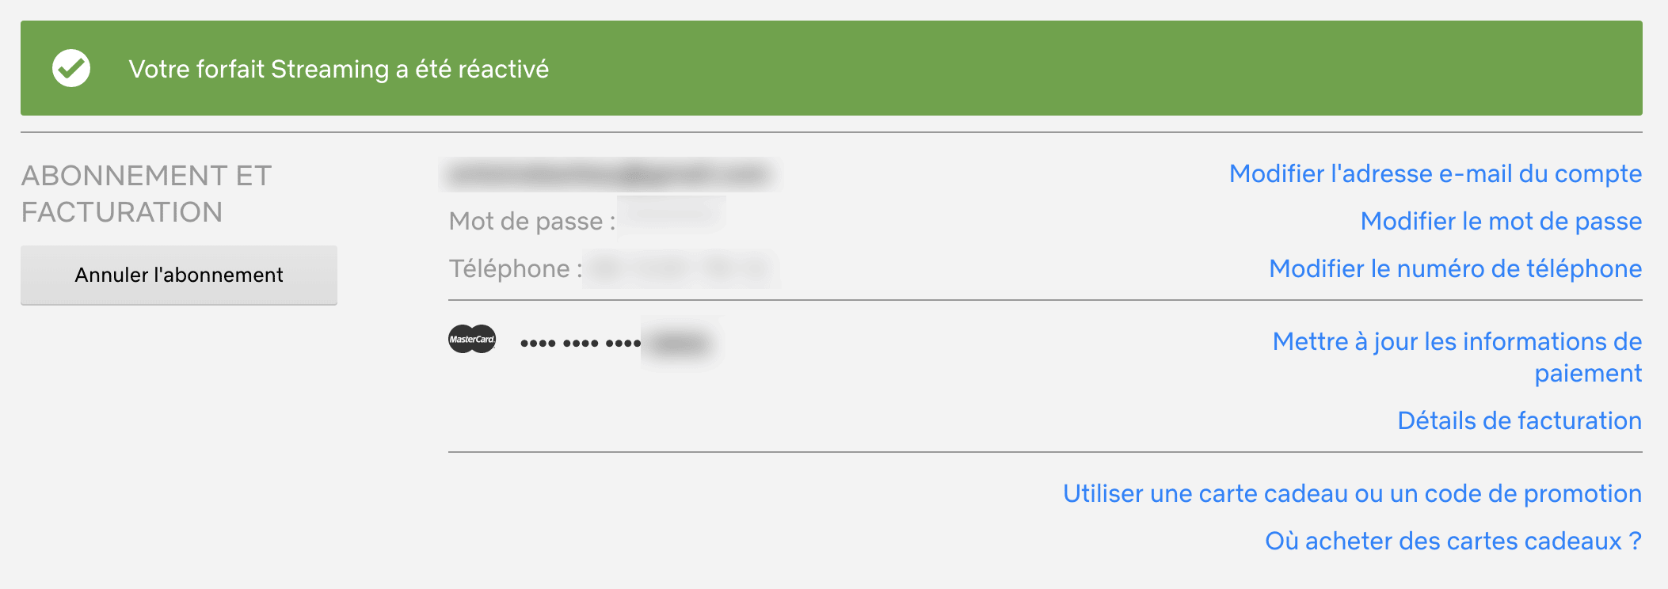Screen dimensions: 1668x589
Task: Select Utiliser une carte cadeau ou code promotion
Action: click(x=1352, y=493)
